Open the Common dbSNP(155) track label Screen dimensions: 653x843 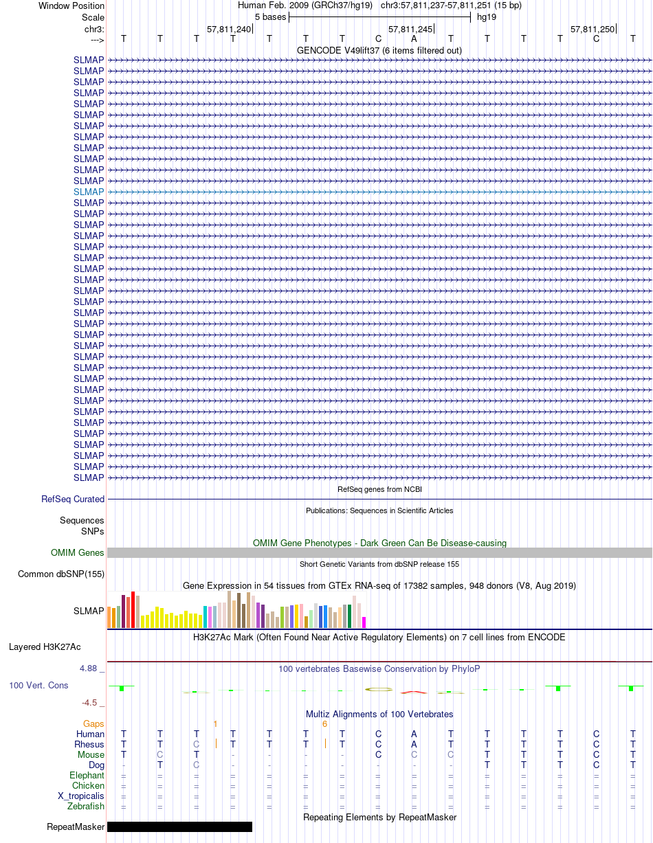61,574
